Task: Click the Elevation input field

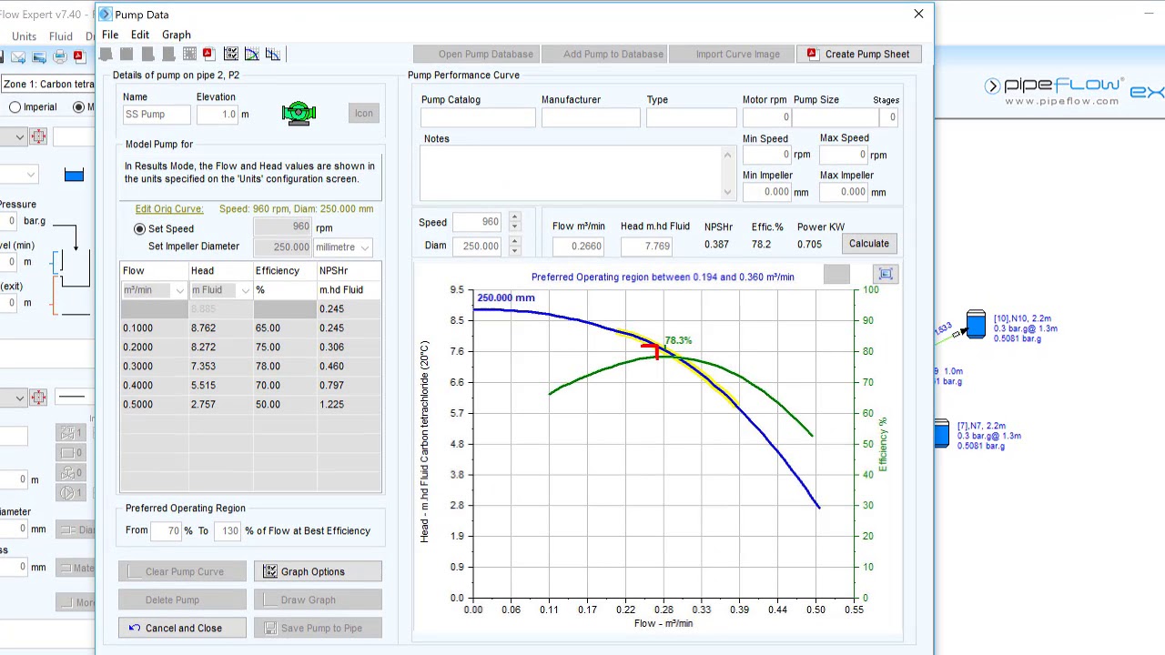Action: point(217,115)
